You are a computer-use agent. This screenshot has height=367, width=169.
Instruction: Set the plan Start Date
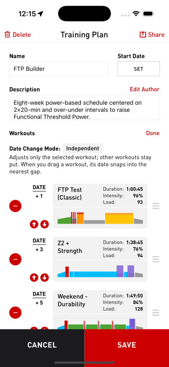click(x=139, y=69)
